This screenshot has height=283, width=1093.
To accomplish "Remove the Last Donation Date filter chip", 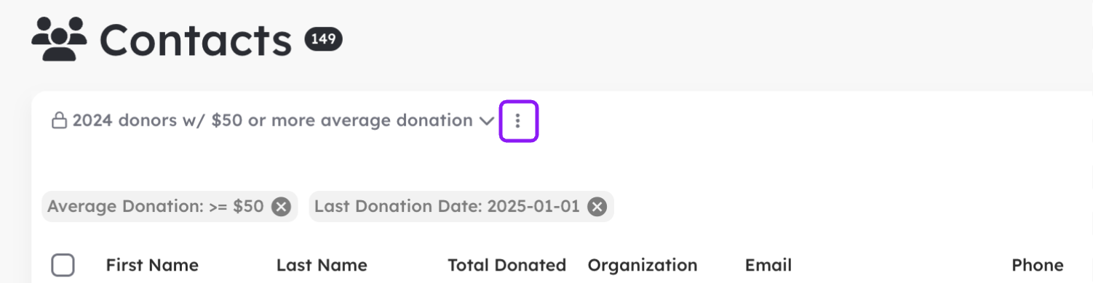I will click(x=597, y=207).
